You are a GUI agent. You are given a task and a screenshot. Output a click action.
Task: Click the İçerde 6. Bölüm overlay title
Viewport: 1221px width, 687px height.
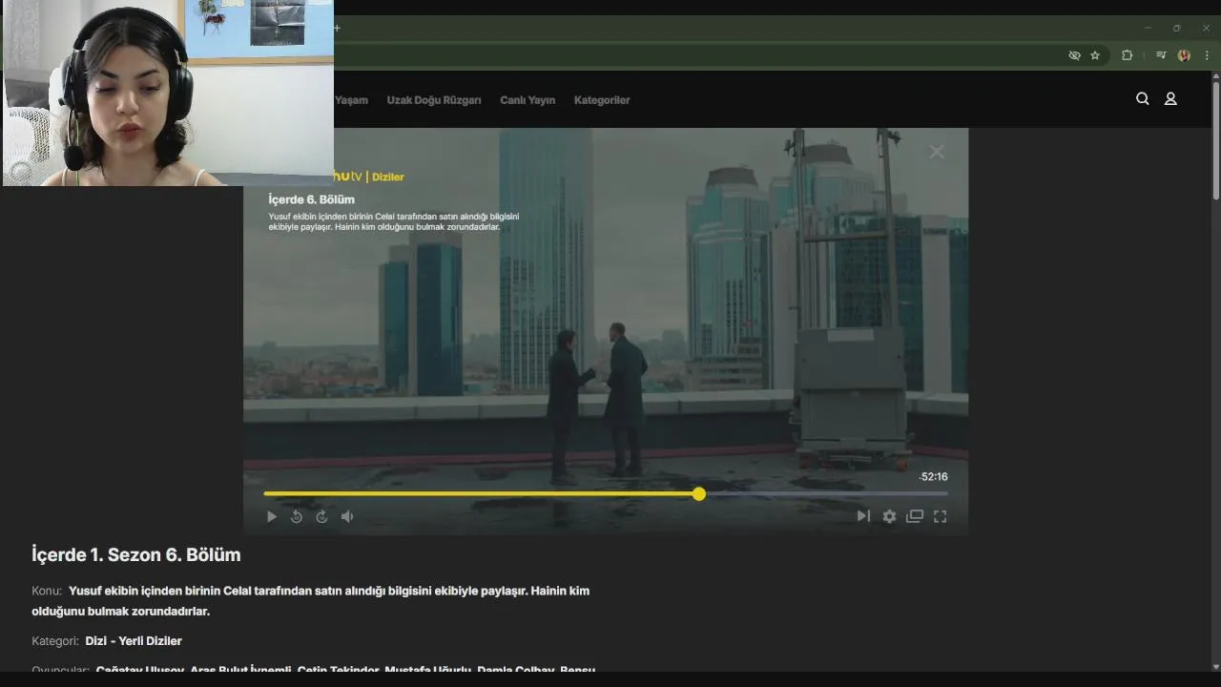(x=312, y=199)
